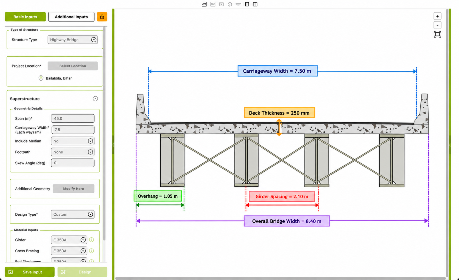Open the 3D cube view icon

point(230,4)
